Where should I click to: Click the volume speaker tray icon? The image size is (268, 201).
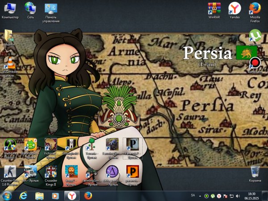tap(238, 196)
